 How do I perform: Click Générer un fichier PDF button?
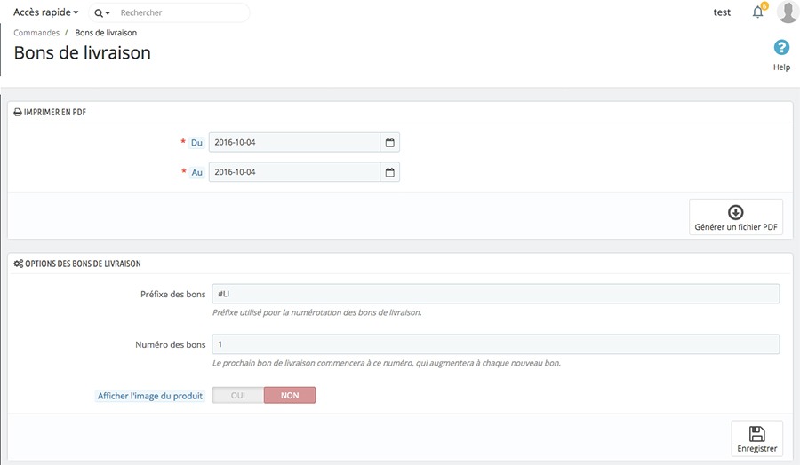click(x=735, y=217)
